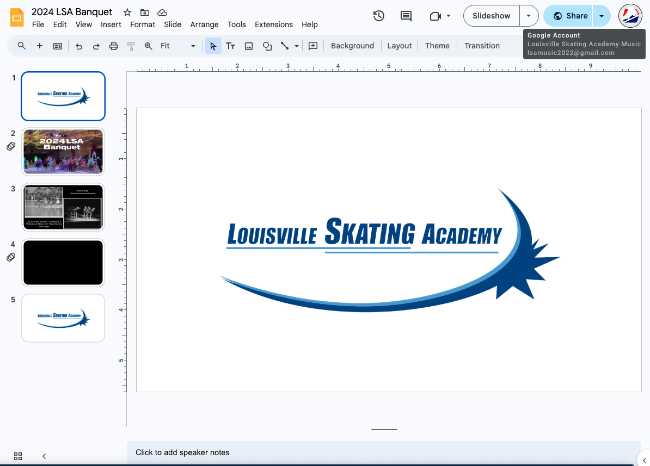This screenshot has width=650, height=466.
Task: Check the cloud document status icon
Action: point(162,13)
